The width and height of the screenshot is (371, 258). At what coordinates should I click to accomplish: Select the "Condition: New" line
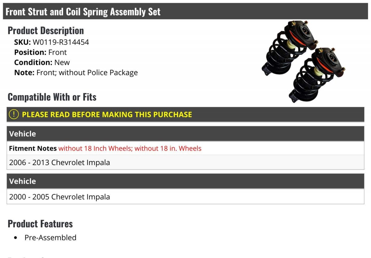(x=42, y=62)
